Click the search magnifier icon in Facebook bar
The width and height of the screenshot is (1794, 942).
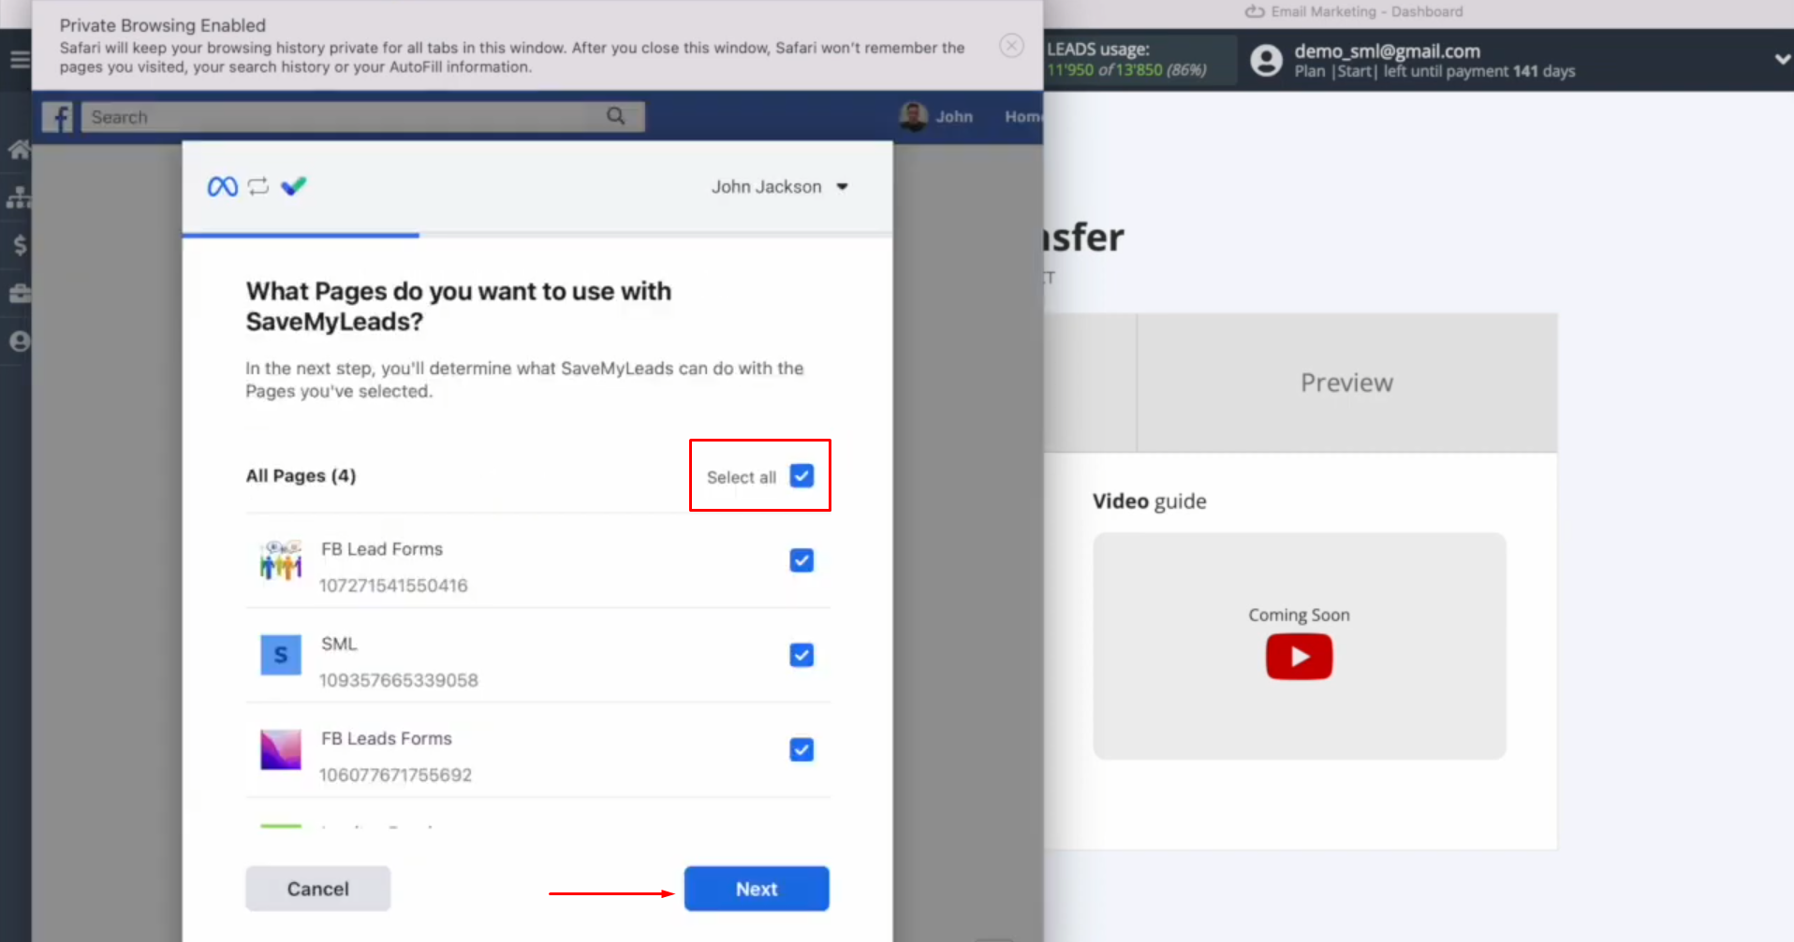[x=615, y=116]
